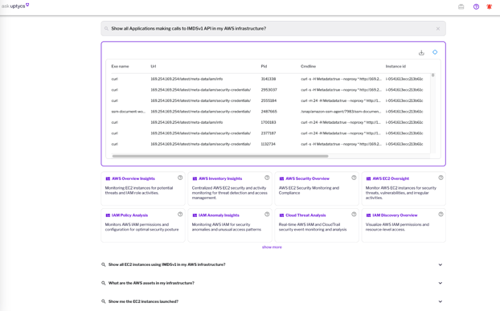Click the blue diamond icon above table
Screen dimensions: 500x311
click(x=435, y=52)
